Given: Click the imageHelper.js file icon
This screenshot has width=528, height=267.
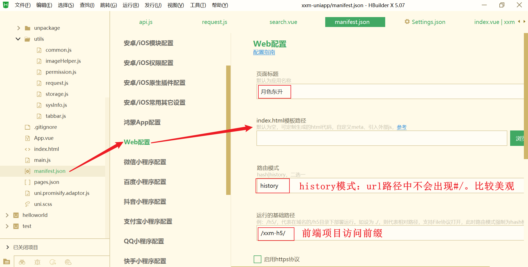Looking at the screenshot, I should [39, 61].
